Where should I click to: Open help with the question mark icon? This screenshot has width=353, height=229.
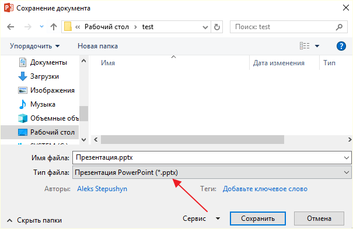pyautogui.click(x=341, y=46)
